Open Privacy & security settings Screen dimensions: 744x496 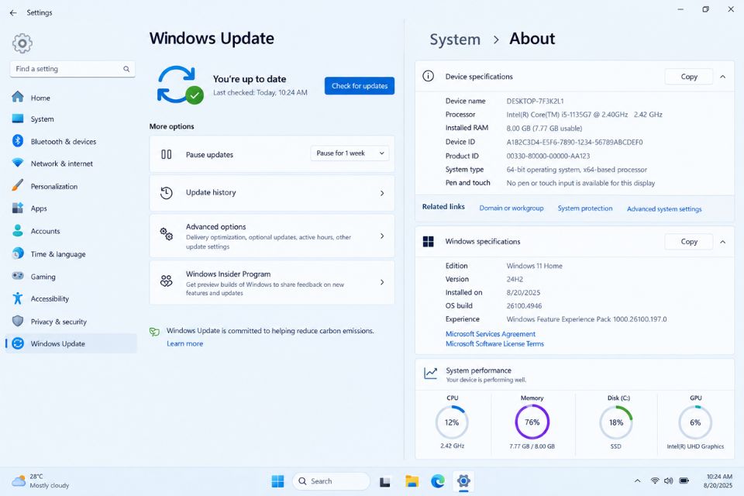[x=71, y=322]
